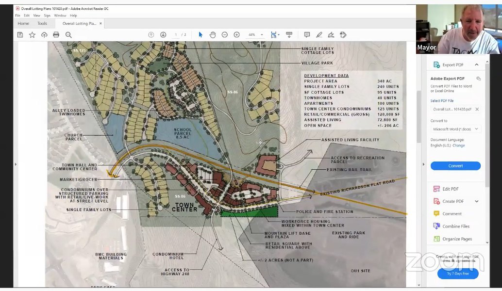Click the TOWN CENTER label on the plan
This screenshot has width=502, height=291.
tap(184, 207)
